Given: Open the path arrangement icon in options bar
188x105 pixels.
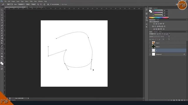Looking at the screenshot, I should coord(44,4).
